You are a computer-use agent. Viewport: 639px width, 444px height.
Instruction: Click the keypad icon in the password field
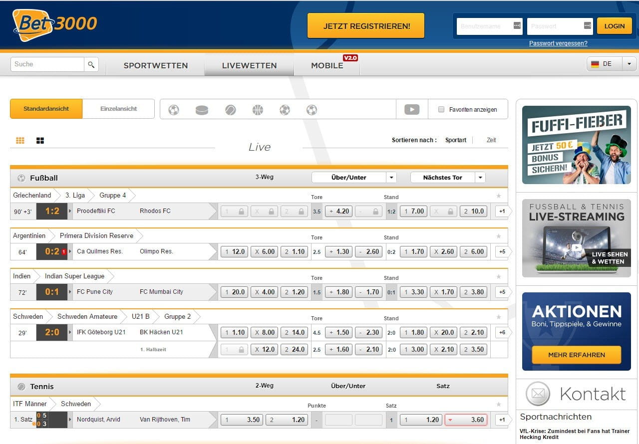point(588,26)
